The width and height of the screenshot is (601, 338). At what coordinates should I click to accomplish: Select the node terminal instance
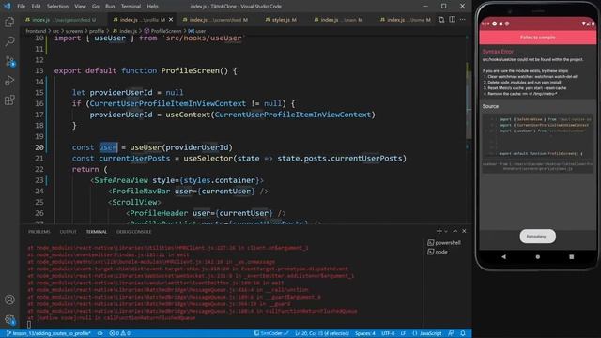(x=438, y=252)
